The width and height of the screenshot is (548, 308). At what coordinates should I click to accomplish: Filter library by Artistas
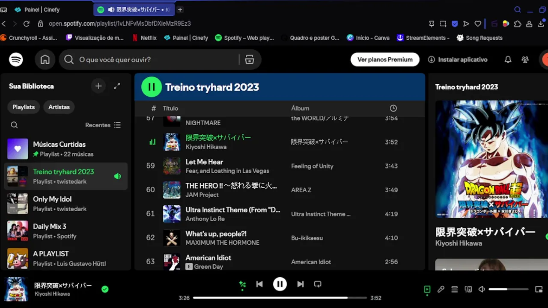click(59, 107)
